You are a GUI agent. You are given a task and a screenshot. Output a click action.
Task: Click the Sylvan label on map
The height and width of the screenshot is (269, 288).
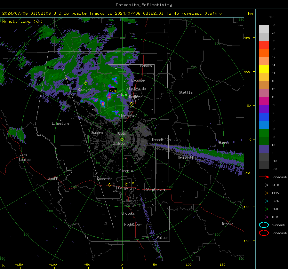point(122,94)
